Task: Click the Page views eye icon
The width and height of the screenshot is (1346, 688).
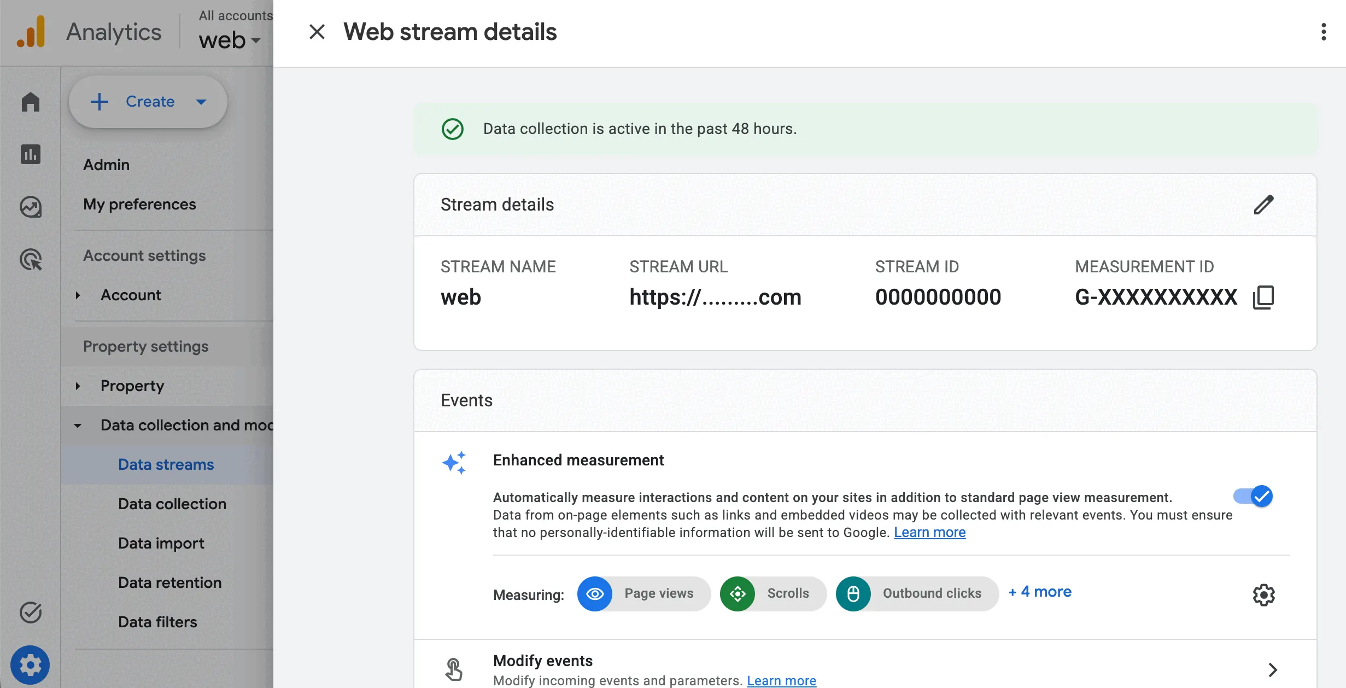Action: tap(595, 593)
